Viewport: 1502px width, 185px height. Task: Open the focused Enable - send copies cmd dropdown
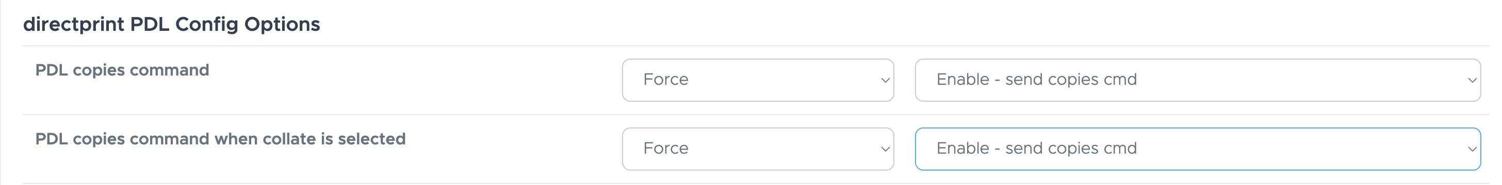tap(1198, 149)
